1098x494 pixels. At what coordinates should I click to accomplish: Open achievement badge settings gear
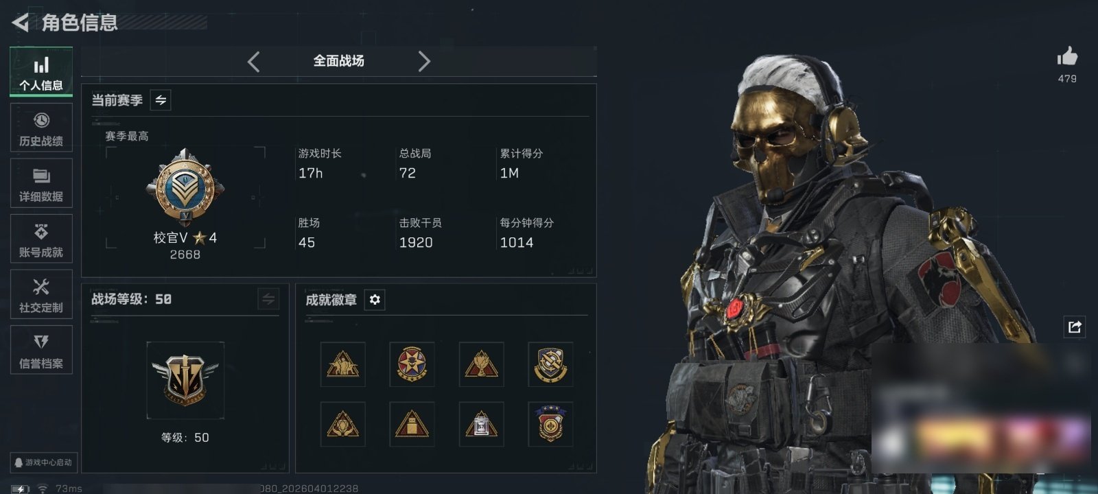click(375, 300)
